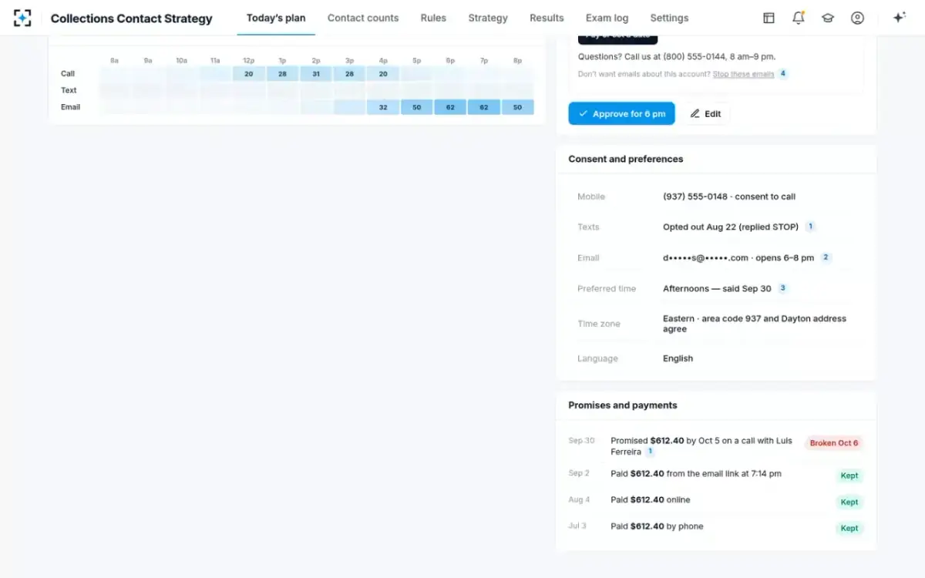Viewport: 925px width, 578px height.
Task: Click the Broken Oct 6 badge
Action: tap(834, 443)
